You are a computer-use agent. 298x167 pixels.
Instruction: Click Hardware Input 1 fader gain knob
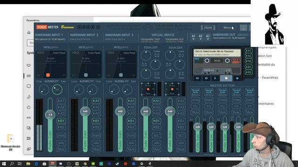pos(50,115)
